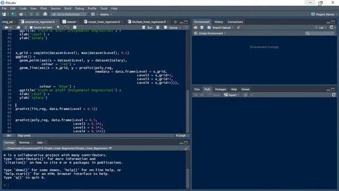Open the R Script file type dropdown
This screenshot has width=339, height=191.
[x=182, y=136]
